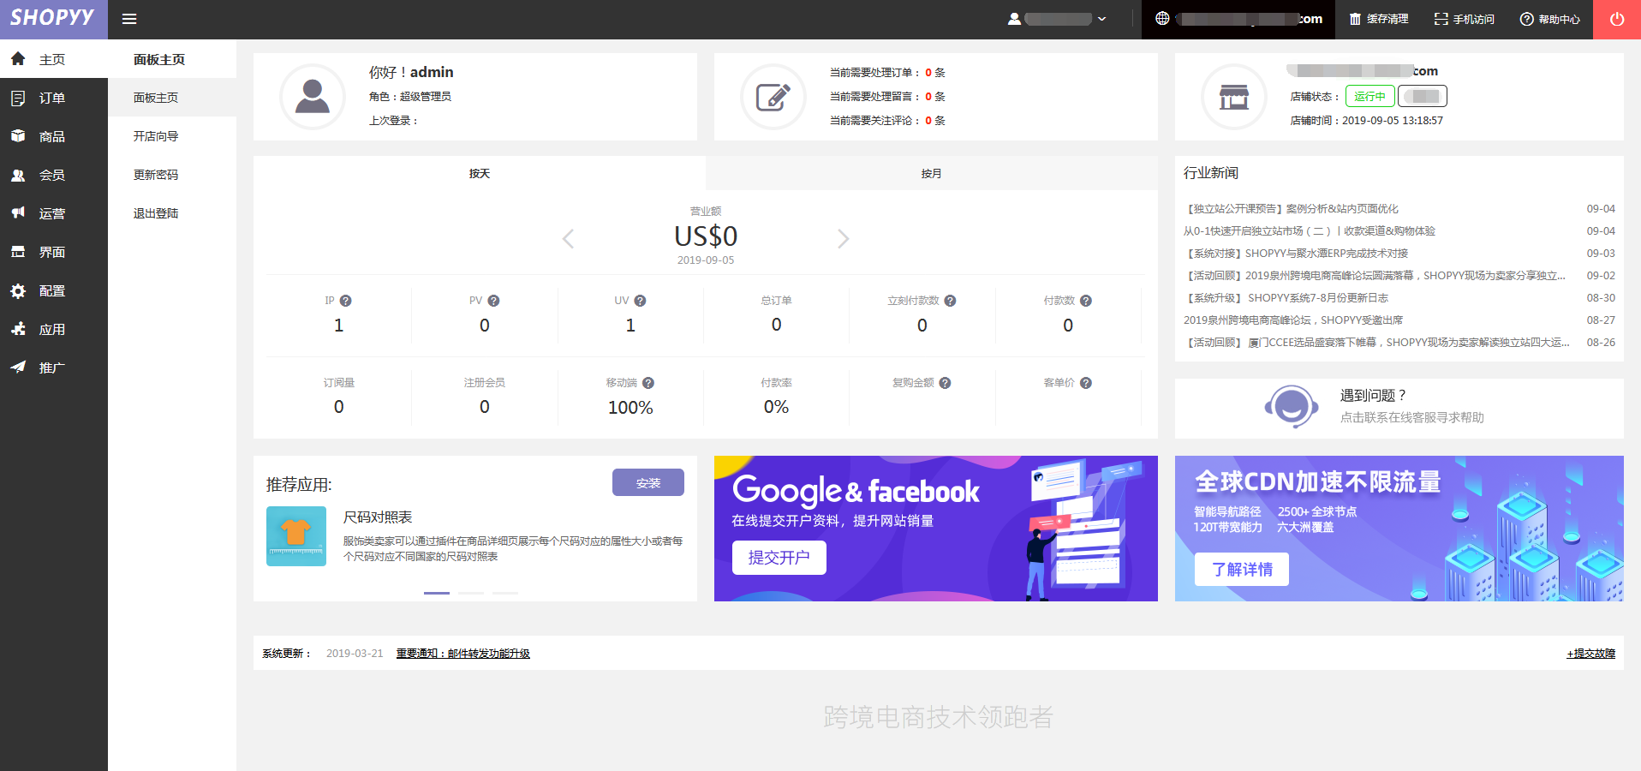Open the user account dropdown arrow

(1102, 19)
